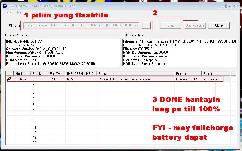Viewport: 242px width, 151px height.
Task: Click the Status column header
Action: tap(135, 73)
